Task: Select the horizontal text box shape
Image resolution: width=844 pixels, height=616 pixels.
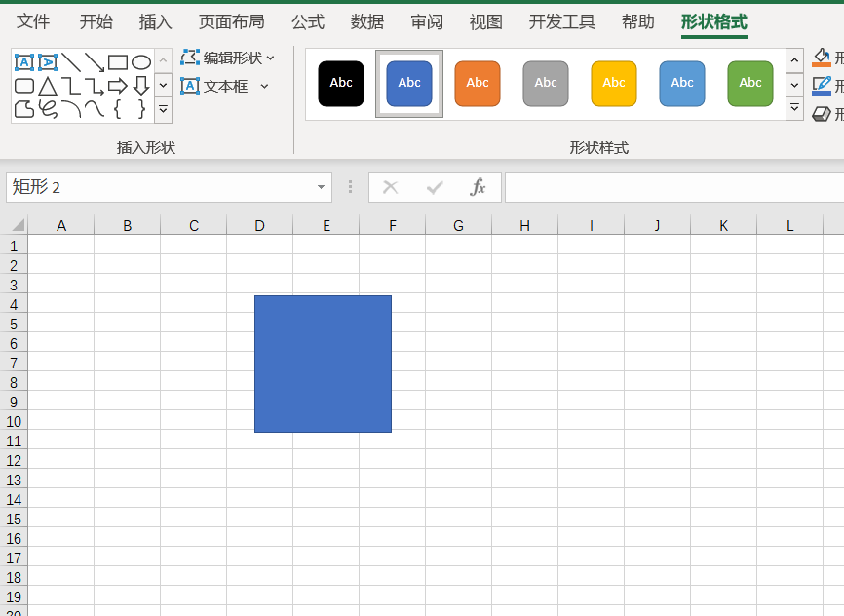Action: pos(23,62)
